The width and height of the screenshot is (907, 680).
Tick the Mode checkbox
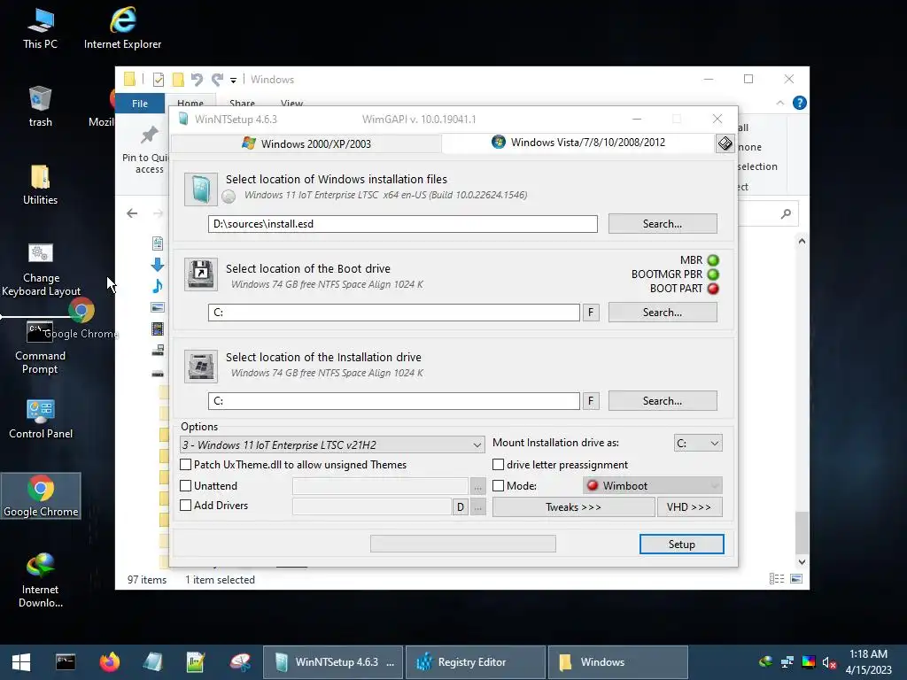pos(498,486)
